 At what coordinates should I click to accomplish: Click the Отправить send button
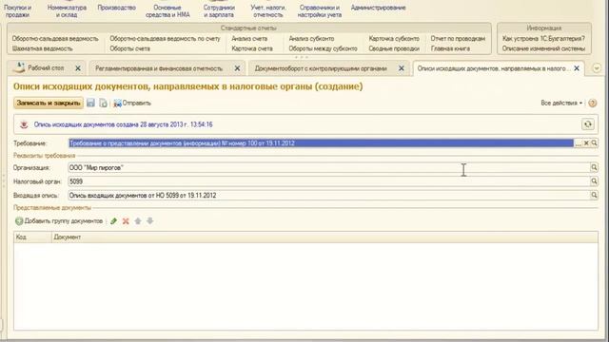[x=132, y=104]
